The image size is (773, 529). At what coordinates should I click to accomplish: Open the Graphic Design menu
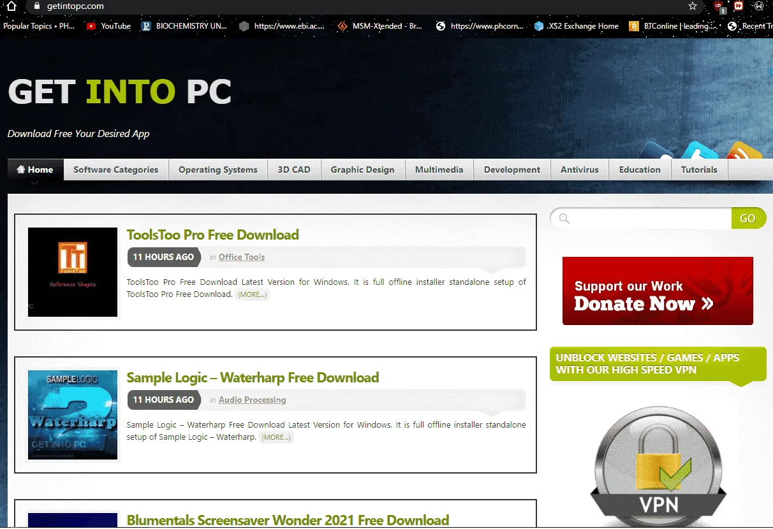click(x=362, y=170)
